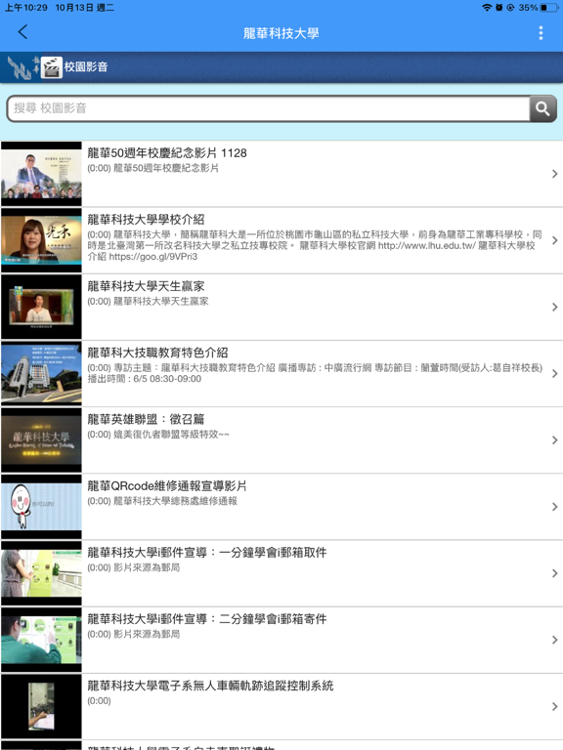
Task: Tap chevron on 龍華英雄聯盟：徵召篇 row
Action: click(x=555, y=440)
